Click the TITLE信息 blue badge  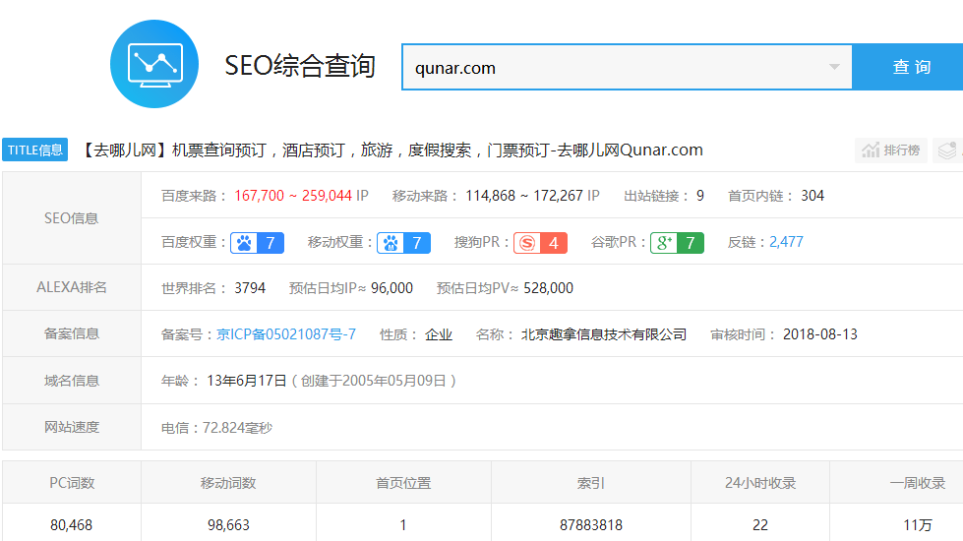pyautogui.click(x=35, y=150)
